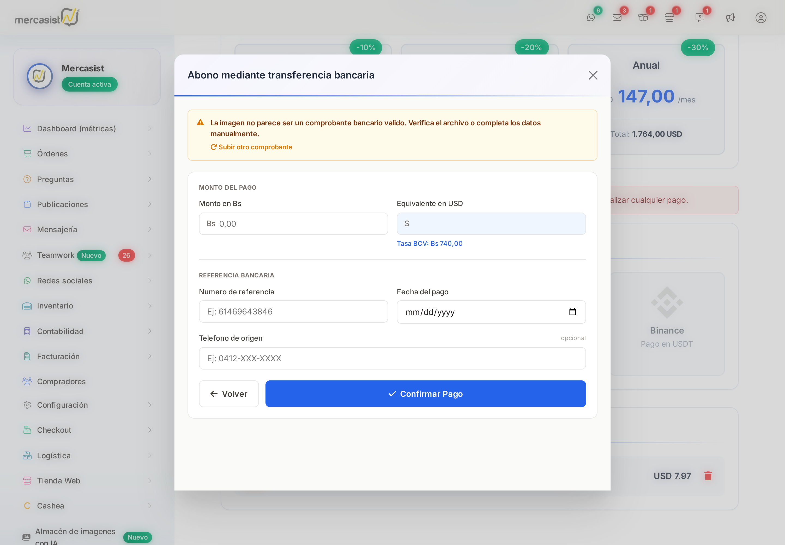Image resolution: width=785 pixels, height=545 pixels.
Task: Open the package box notifications icon
Action: 643,17
